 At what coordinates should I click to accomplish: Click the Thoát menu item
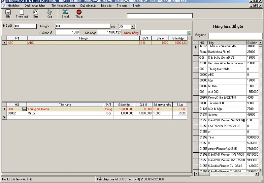tap(136, 6)
